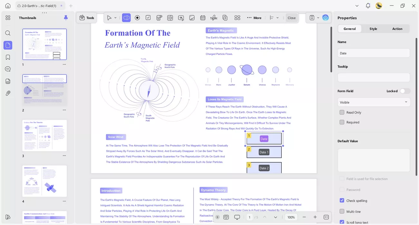Screen dimensions: 419x225
Task: Toggle the Locked switch
Action: tap(405, 91)
